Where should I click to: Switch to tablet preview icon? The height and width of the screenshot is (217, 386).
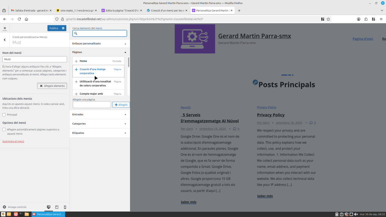click(x=57, y=207)
